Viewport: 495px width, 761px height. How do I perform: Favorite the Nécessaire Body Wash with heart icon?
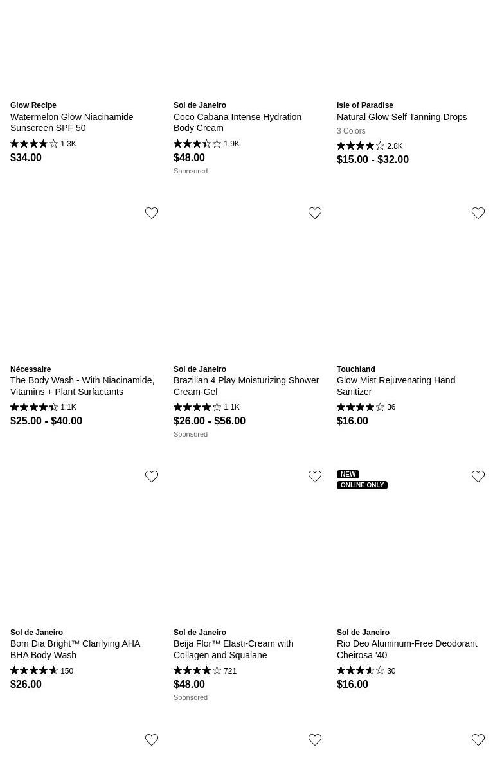tap(152, 213)
